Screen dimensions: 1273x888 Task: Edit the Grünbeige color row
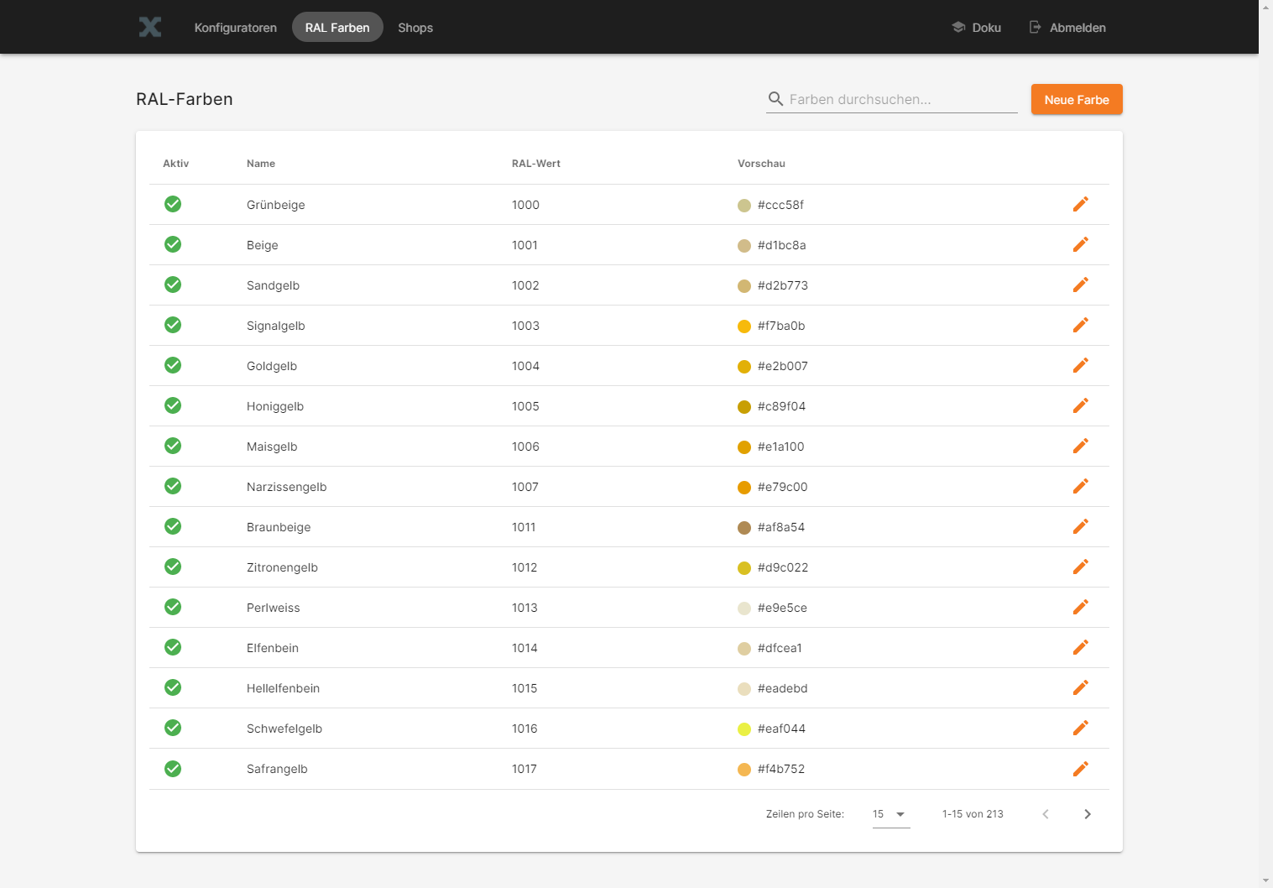1080,204
